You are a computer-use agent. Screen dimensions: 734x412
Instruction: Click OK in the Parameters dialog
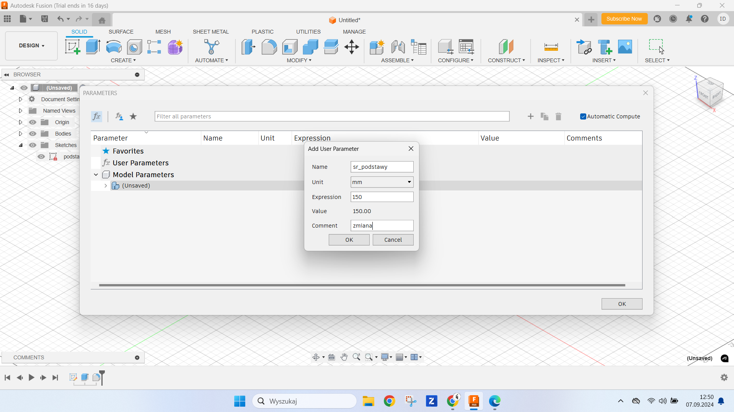tap(622, 304)
